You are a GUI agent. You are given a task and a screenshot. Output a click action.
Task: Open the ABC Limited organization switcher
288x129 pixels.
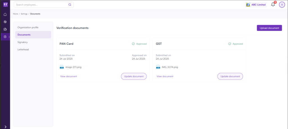pyautogui.click(x=256, y=5)
